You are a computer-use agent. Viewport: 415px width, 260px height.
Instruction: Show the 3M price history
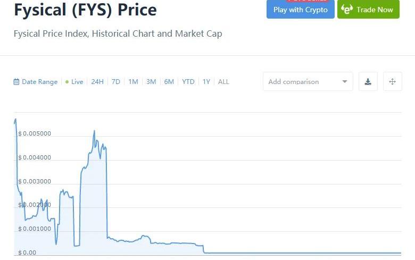151,82
